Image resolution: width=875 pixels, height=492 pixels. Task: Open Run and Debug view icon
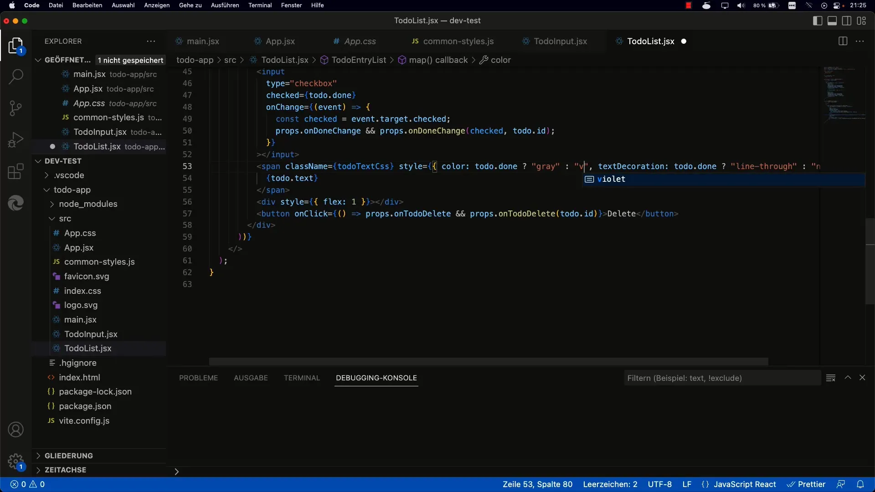[16, 140]
